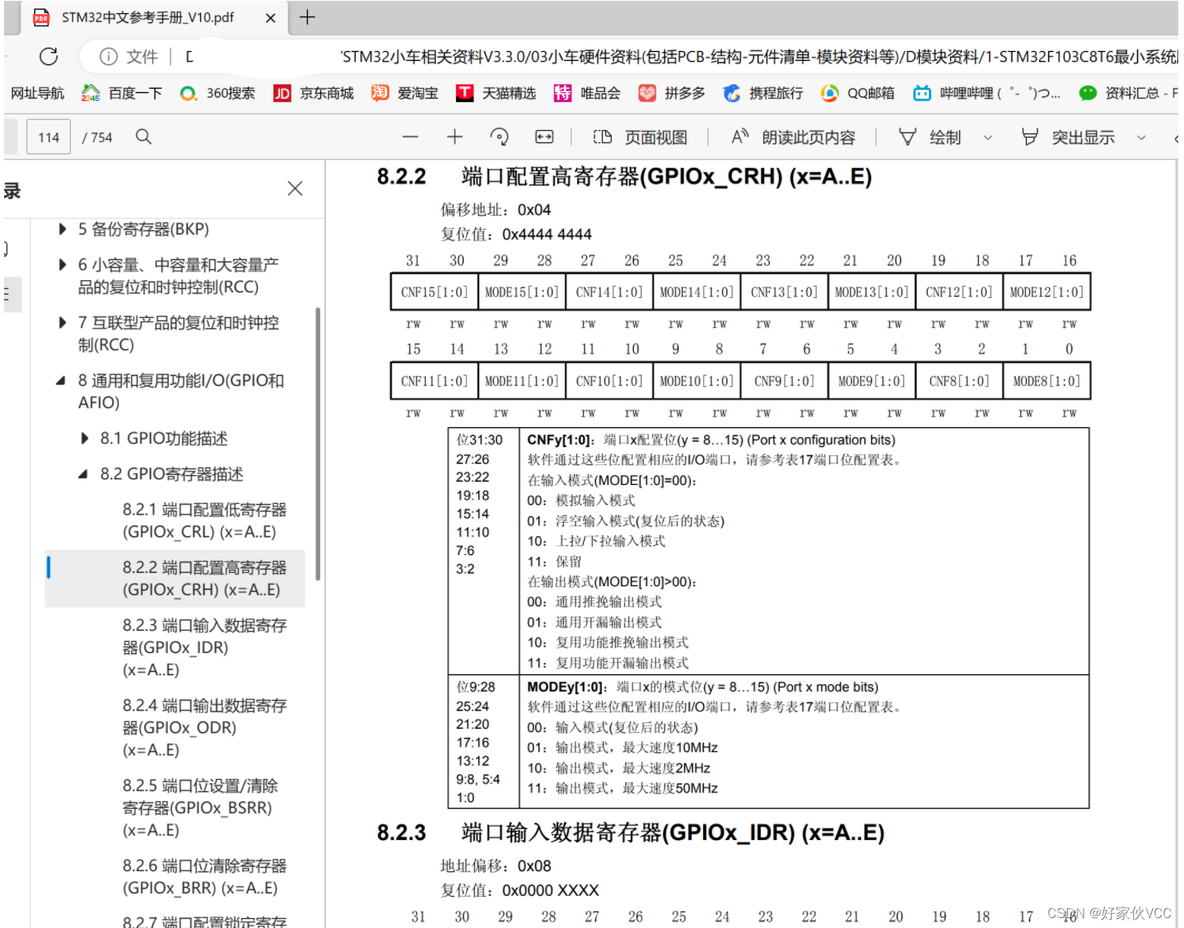Open the PDF search tool
The height and width of the screenshot is (928, 1184).
point(143,137)
